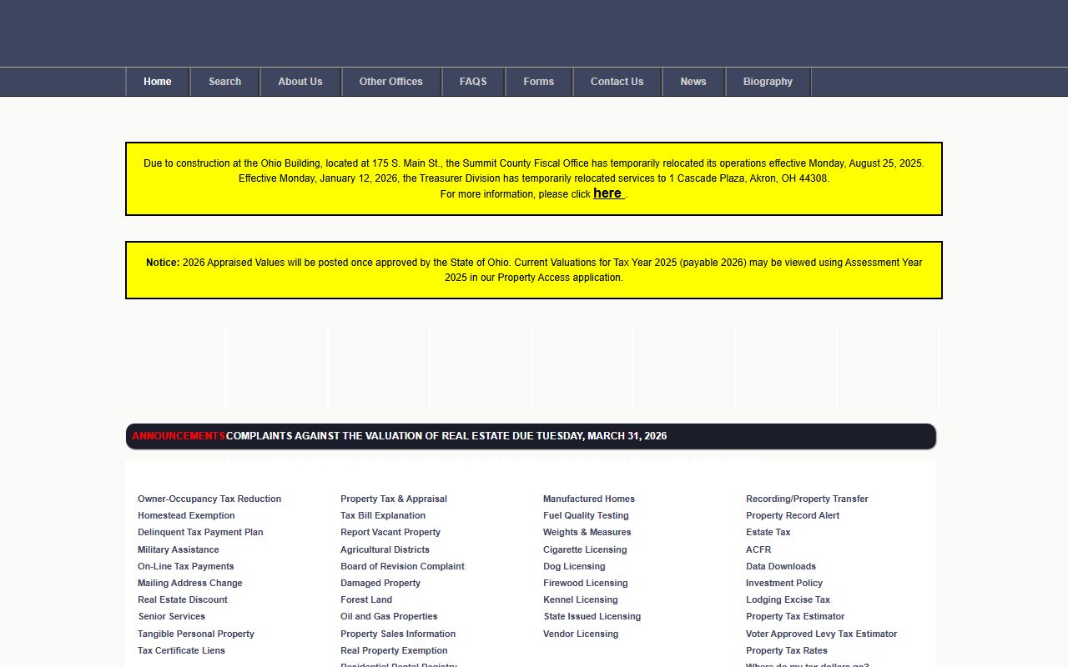Open Weights & Measures page

pyautogui.click(x=587, y=532)
